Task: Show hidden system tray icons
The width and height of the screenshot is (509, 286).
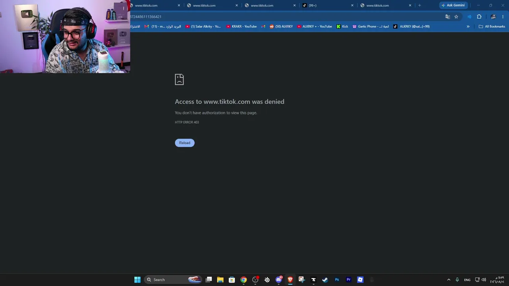Action: [x=449, y=280]
